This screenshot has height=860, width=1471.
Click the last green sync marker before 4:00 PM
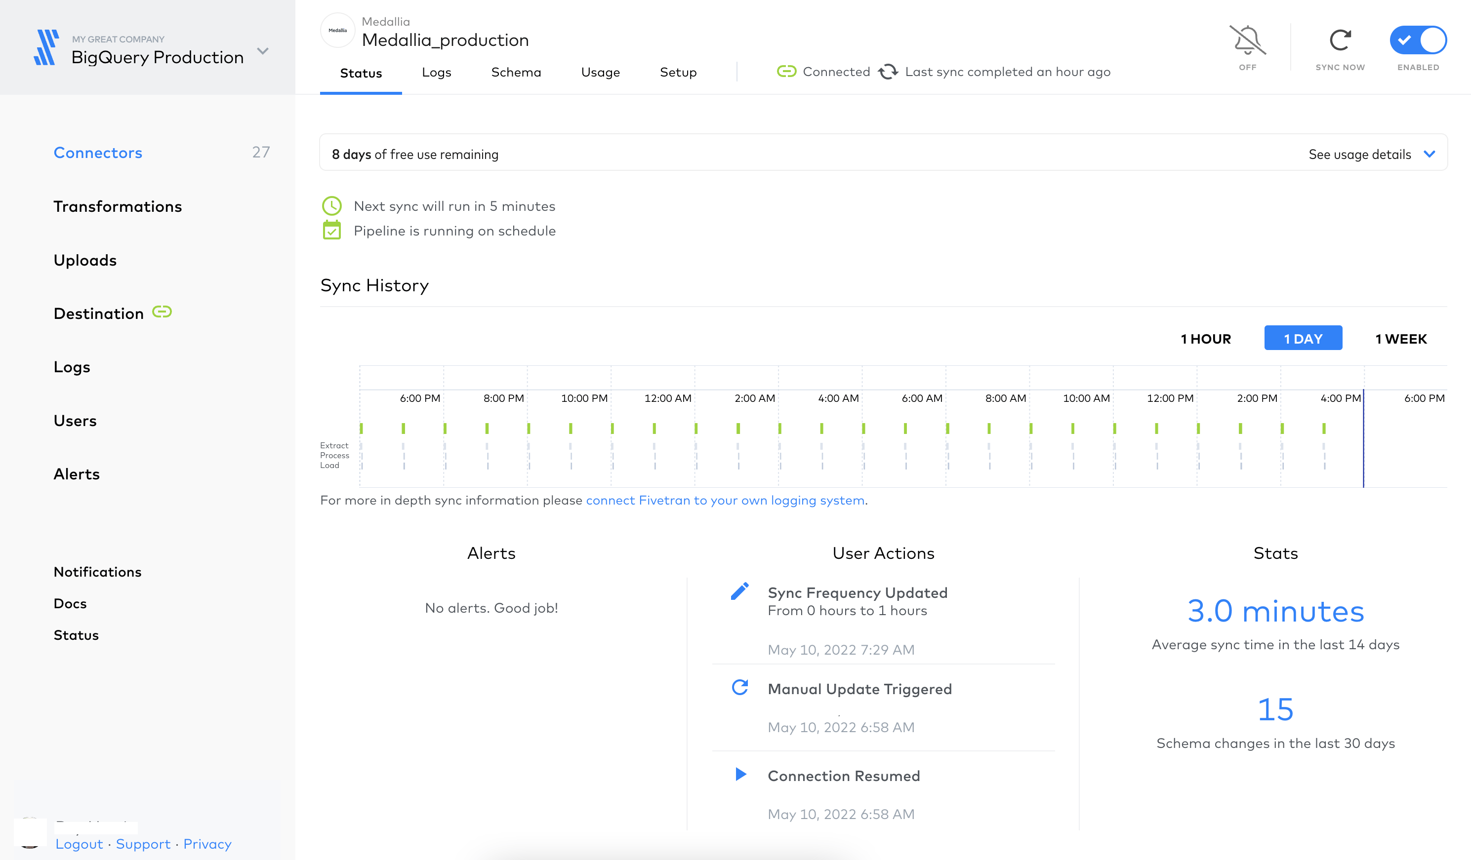(1324, 429)
